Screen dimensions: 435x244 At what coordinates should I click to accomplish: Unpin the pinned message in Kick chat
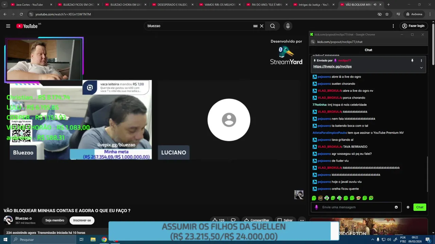[412, 61]
